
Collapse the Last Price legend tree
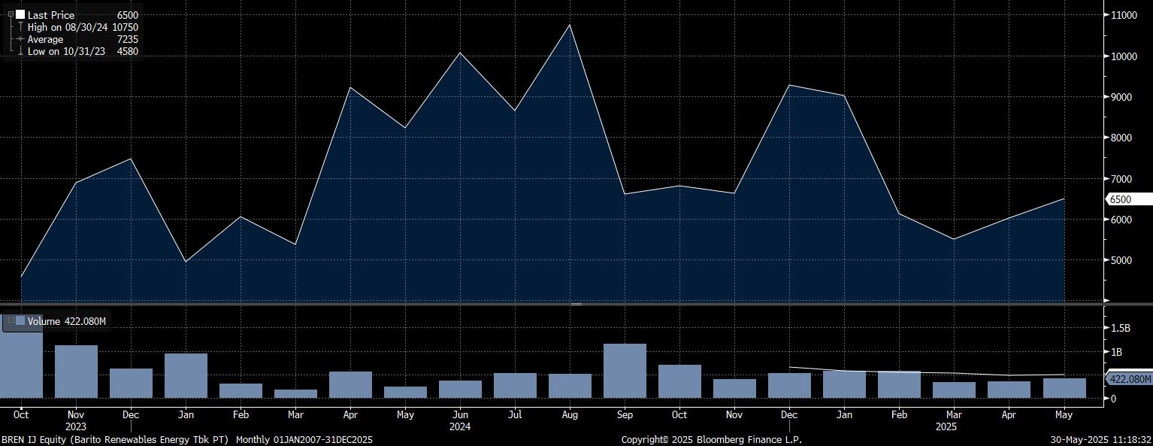pos(11,15)
